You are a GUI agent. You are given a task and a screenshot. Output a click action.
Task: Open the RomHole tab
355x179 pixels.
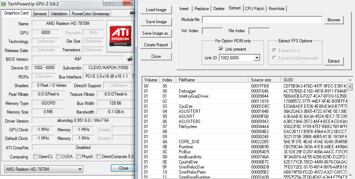(276, 9)
